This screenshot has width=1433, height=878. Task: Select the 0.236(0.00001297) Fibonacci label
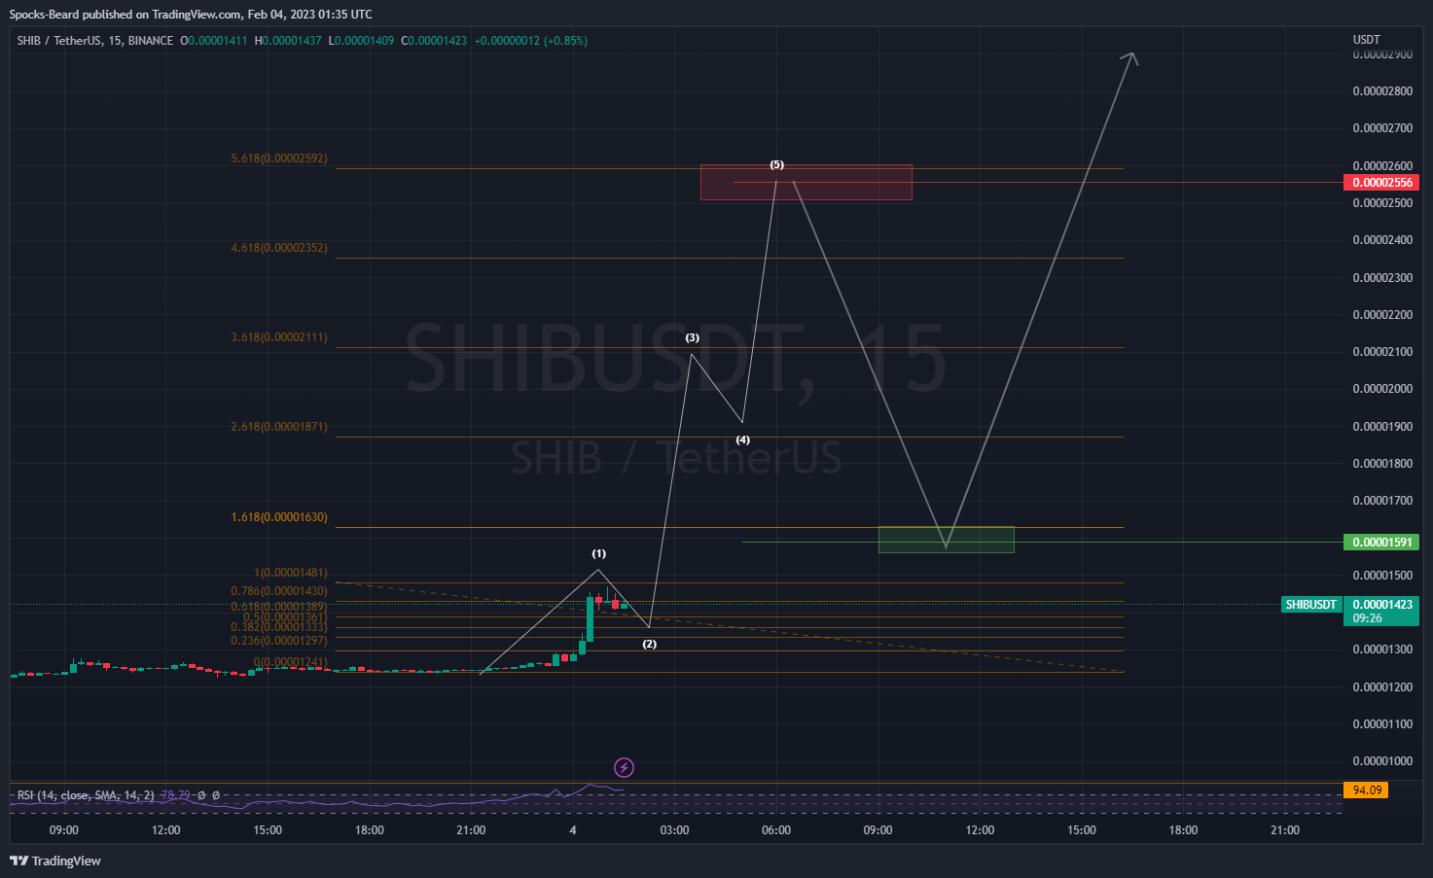(x=279, y=641)
